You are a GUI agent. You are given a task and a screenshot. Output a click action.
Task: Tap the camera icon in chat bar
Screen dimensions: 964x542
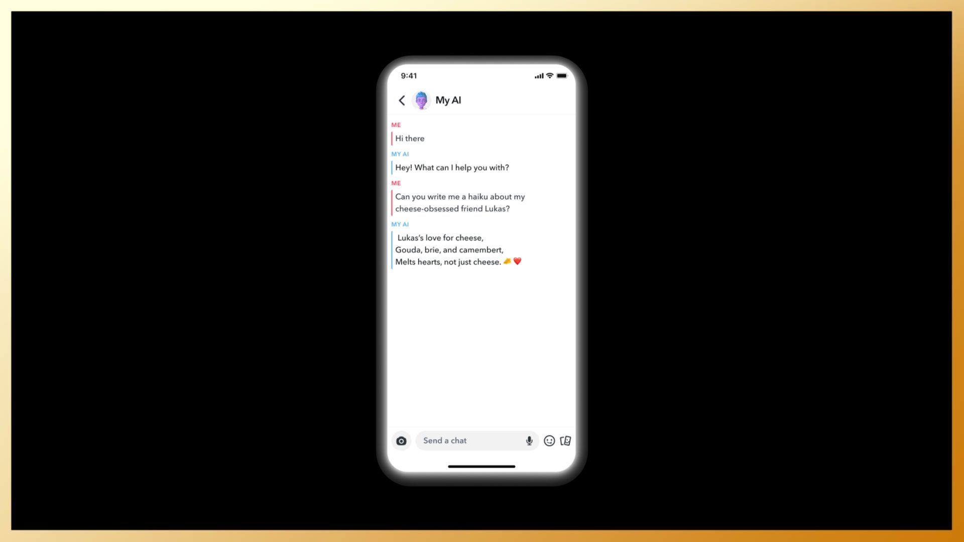tap(401, 440)
